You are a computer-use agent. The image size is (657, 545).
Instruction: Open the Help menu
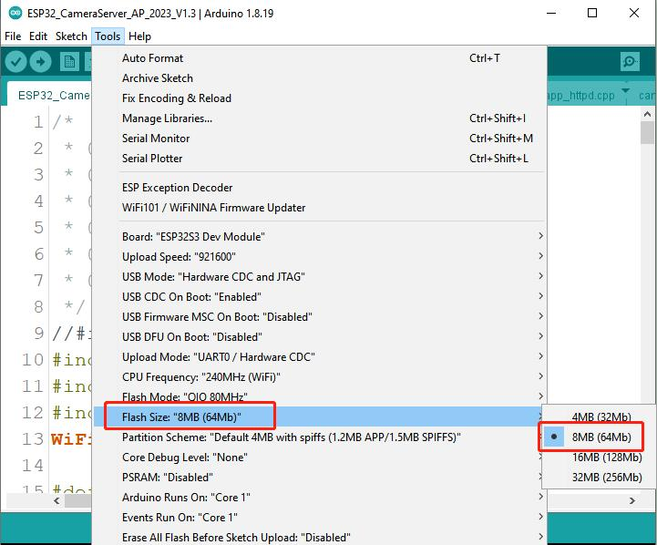point(139,36)
